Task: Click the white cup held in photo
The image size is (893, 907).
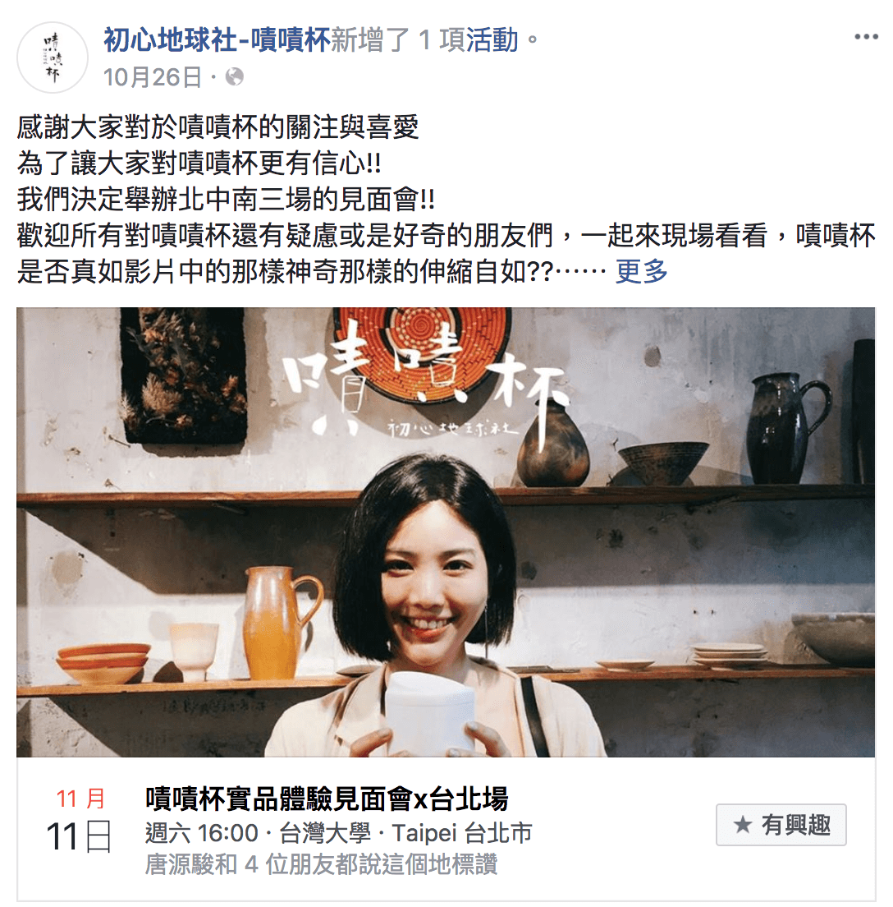Action: point(429,713)
